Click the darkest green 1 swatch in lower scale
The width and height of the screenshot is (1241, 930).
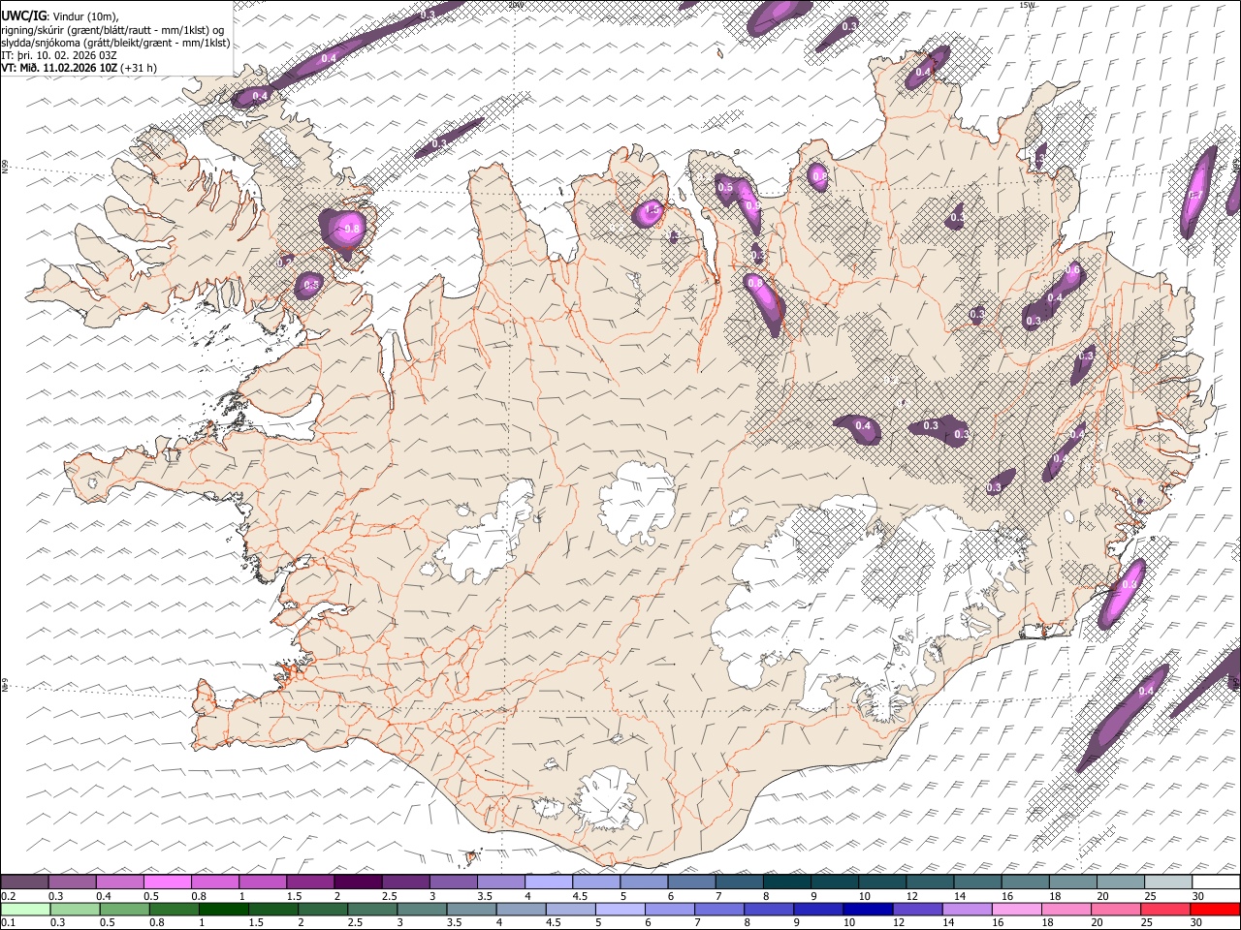click(x=223, y=910)
